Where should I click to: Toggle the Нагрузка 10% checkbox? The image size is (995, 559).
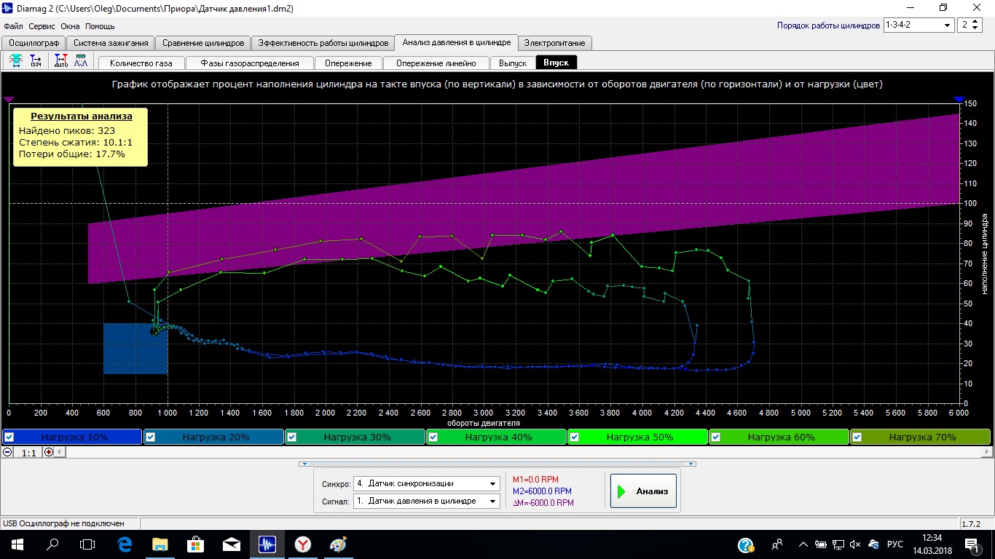[x=9, y=437]
